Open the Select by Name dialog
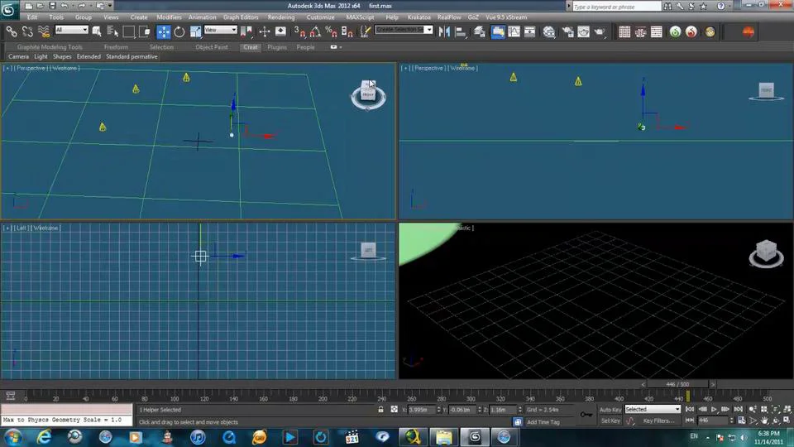 pyautogui.click(x=113, y=31)
